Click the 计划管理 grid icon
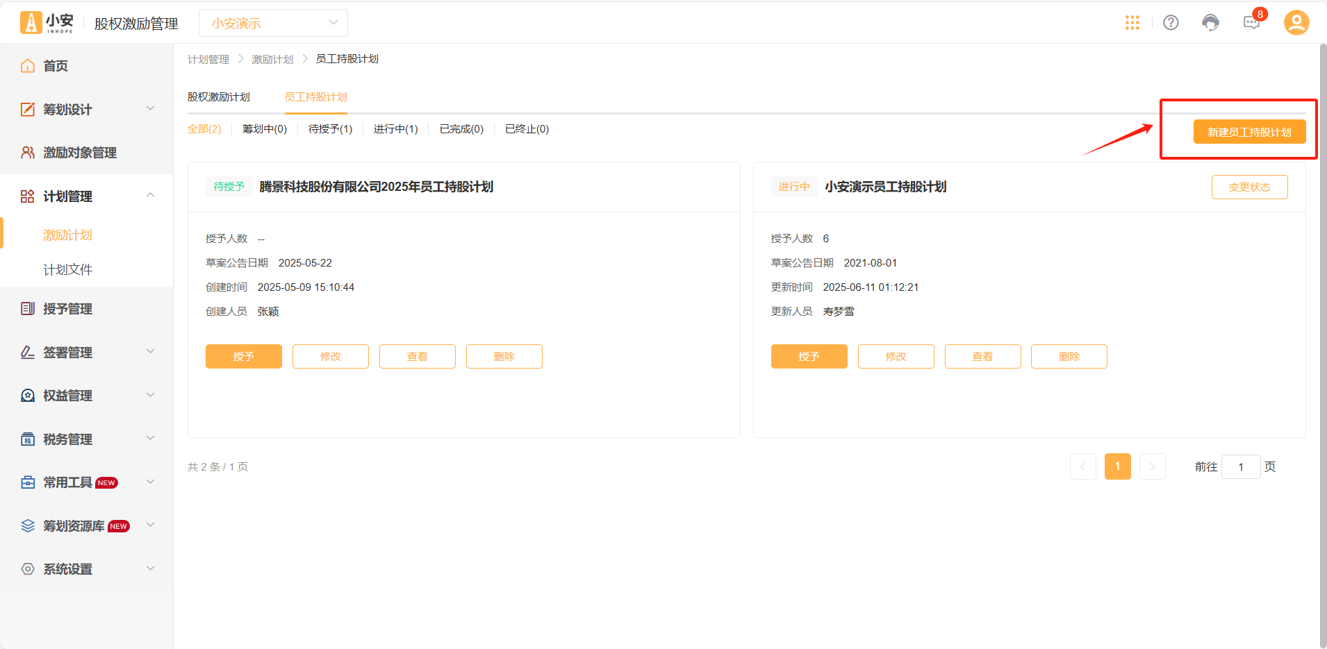The image size is (1327, 649). 28,196
